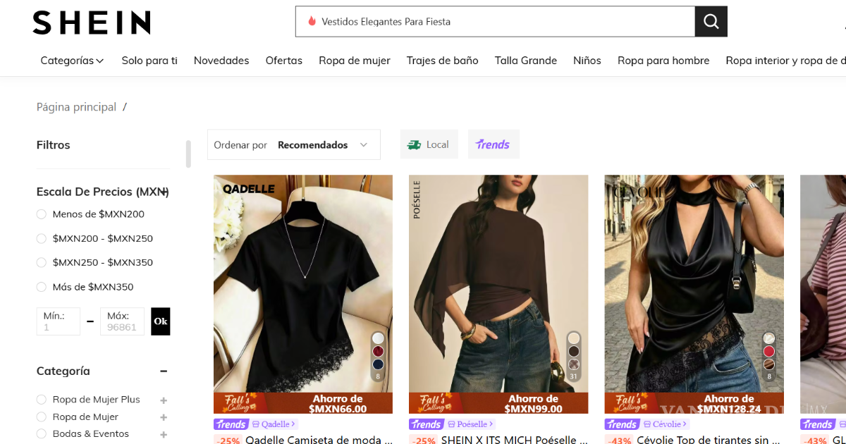Open the Ropa de mujer menu

pos(355,61)
